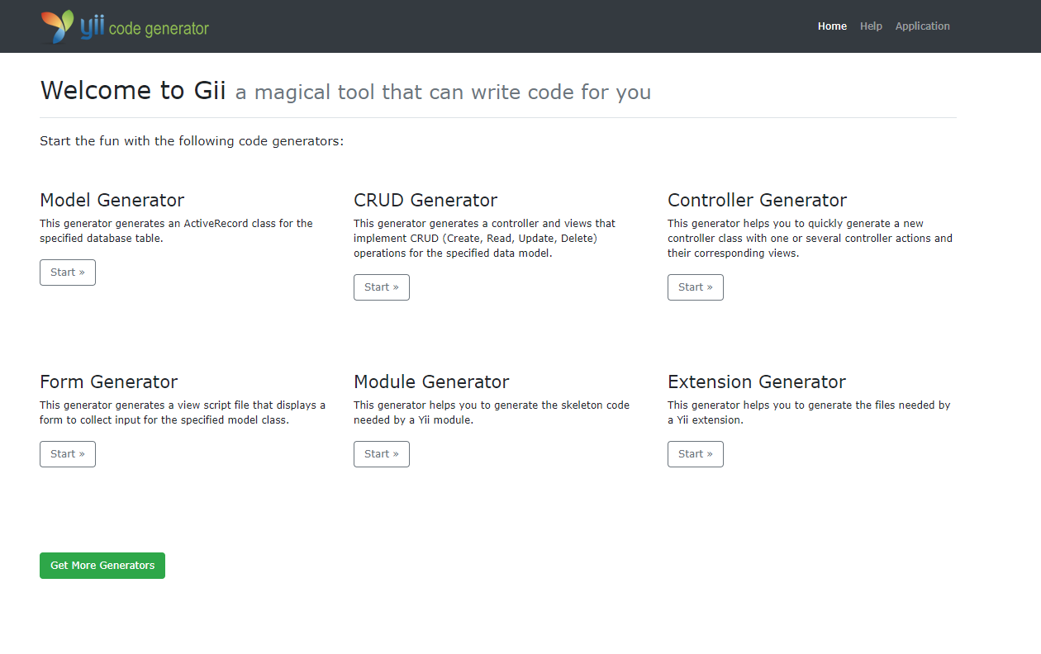This screenshot has width=1041, height=654.
Task: Click the 'quickly generate a new controller' description
Action: [x=810, y=238]
